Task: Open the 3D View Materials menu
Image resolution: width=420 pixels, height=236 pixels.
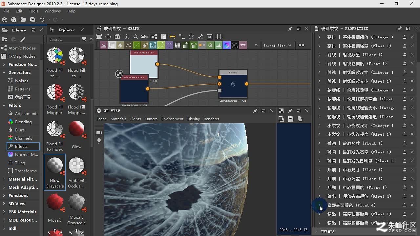Action: (x=118, y=119)
